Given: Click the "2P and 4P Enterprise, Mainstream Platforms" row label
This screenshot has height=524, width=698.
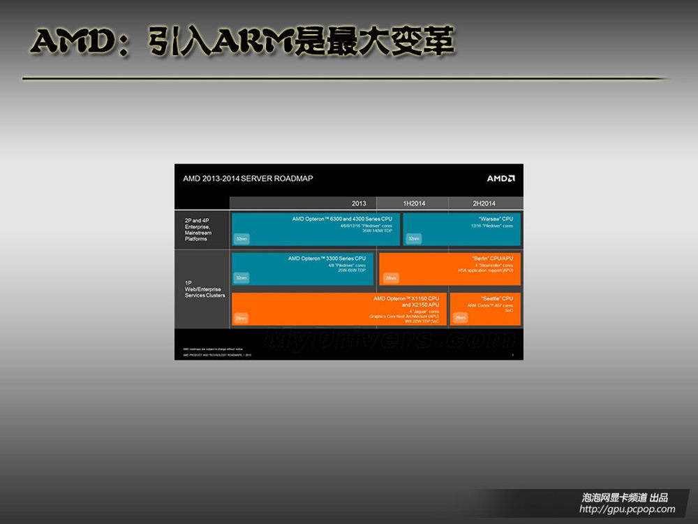Looking at the screenshot, I should click(x=198, y=229).
